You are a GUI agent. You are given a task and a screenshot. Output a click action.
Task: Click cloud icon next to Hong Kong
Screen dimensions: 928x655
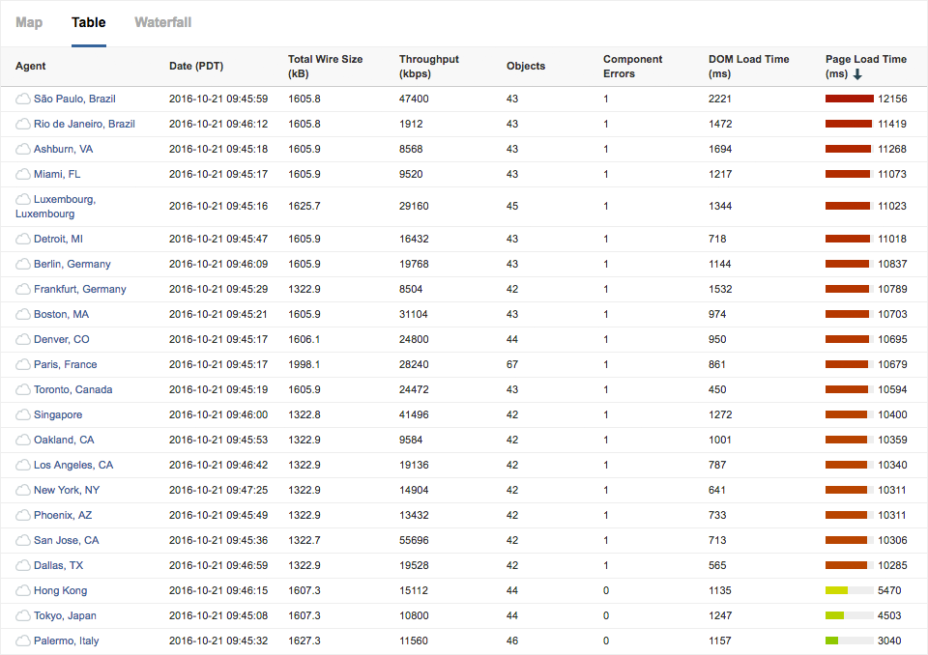(23, 590)
